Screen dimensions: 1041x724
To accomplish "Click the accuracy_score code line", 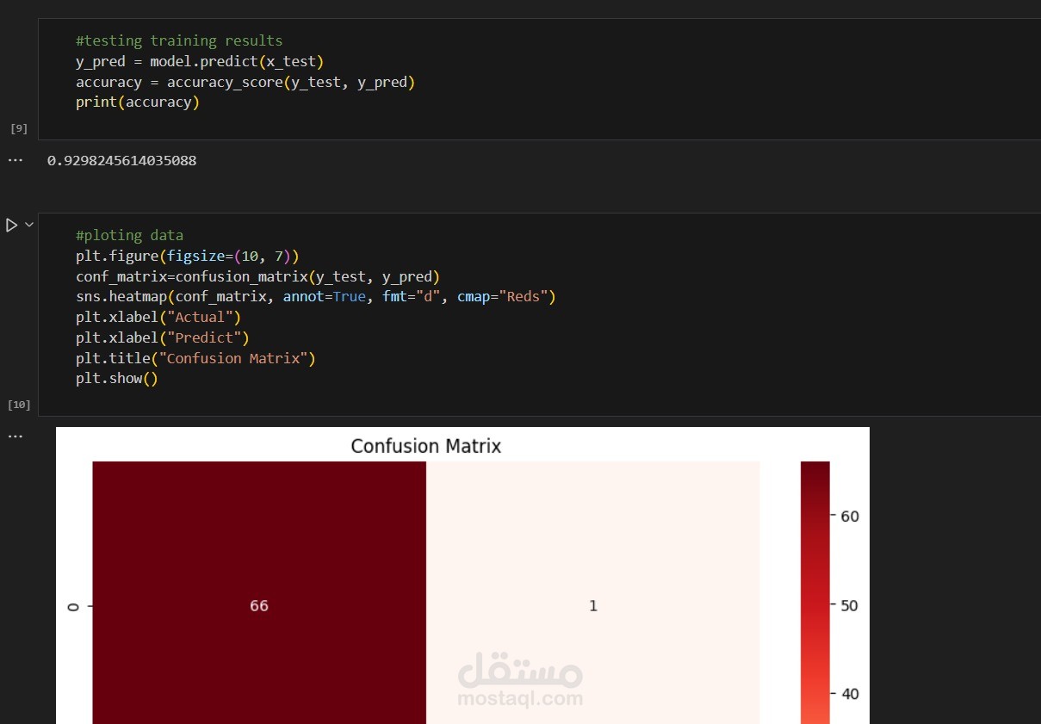I will (x=245, y=82).
